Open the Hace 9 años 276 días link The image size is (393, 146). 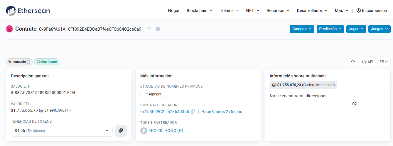tap(222, 112)
